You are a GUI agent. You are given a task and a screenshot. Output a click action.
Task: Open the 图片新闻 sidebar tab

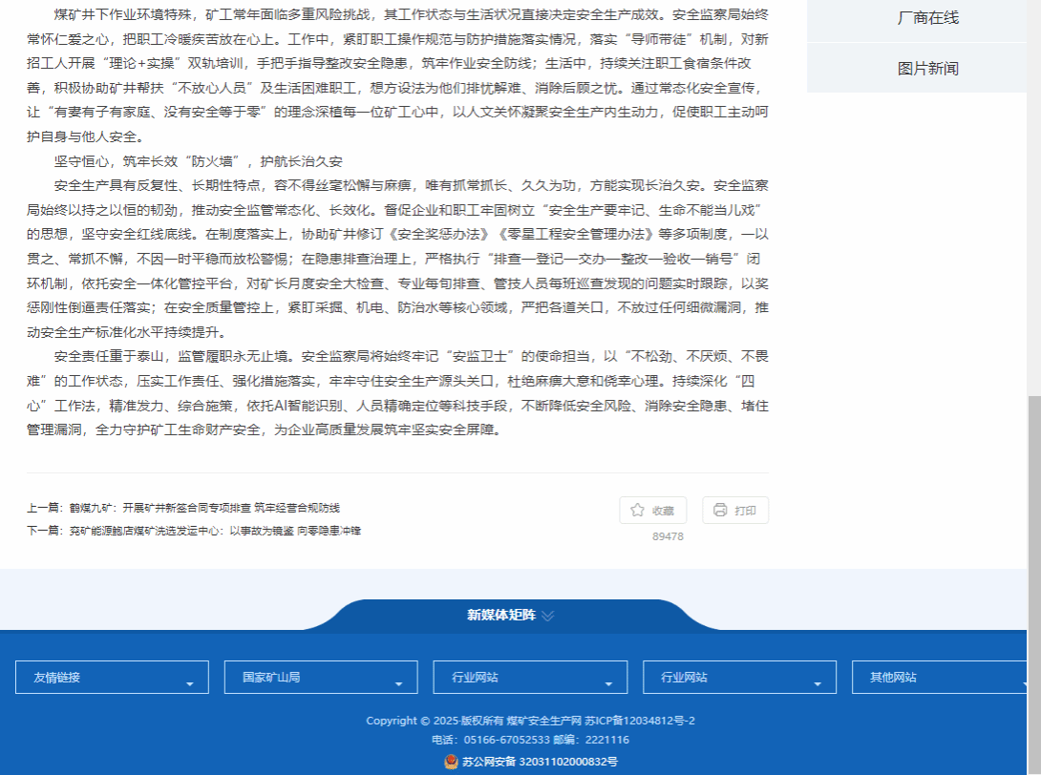[927, 69]
